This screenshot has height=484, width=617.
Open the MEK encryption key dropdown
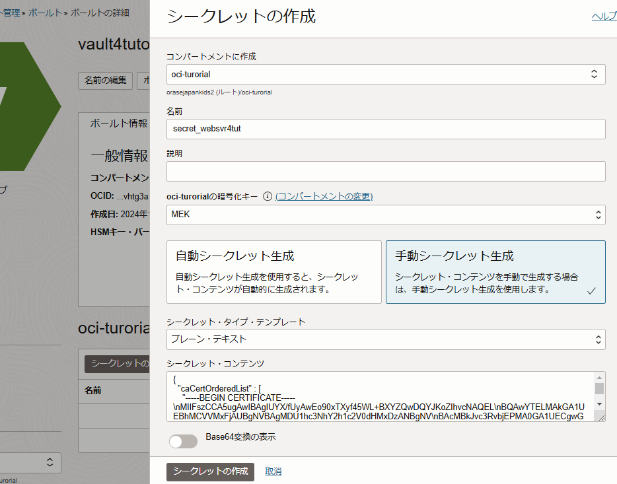(x=386, y=214)
